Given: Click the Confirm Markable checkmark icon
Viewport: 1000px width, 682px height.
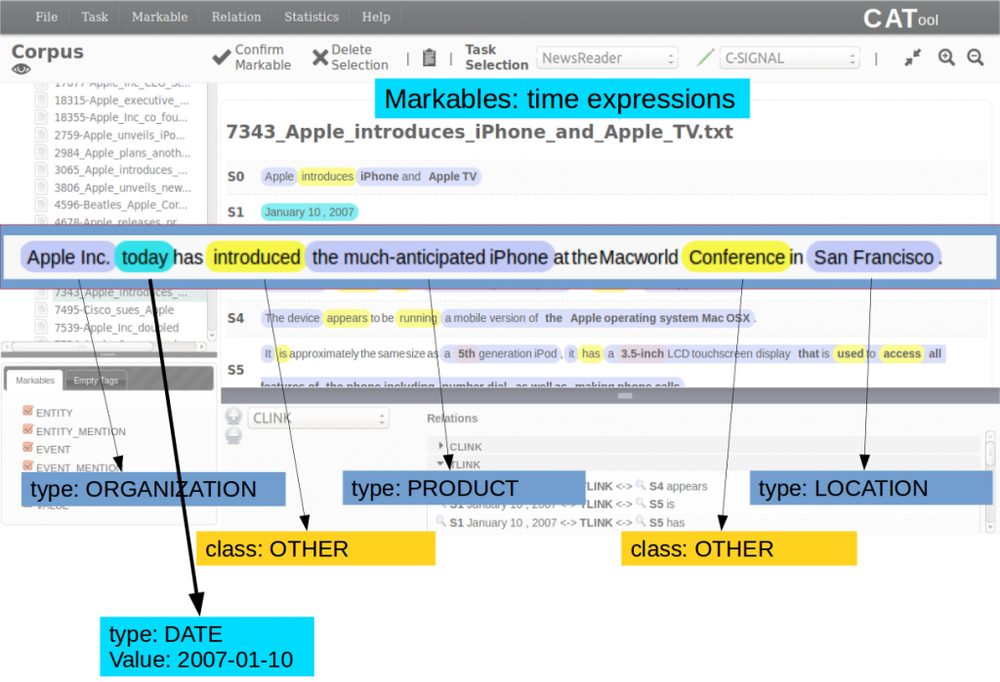Looking at the screenshot, I should tap(222, 58).
